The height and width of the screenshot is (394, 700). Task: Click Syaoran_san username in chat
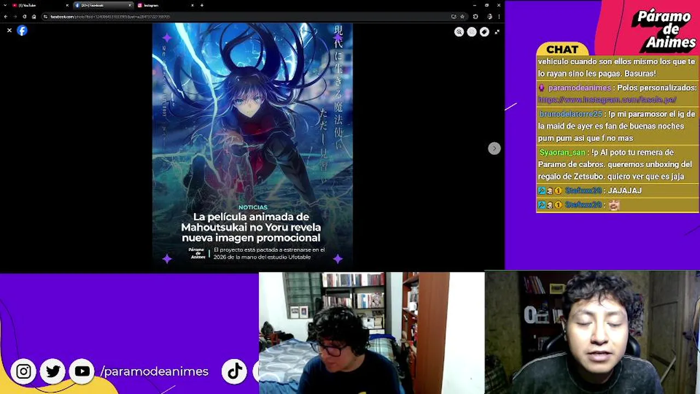[x=562, y=152]
